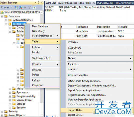The image size is (134, 117).
Task: Click the Programmability folder icon
Action: pyautogui.click(x=14, y=96)
